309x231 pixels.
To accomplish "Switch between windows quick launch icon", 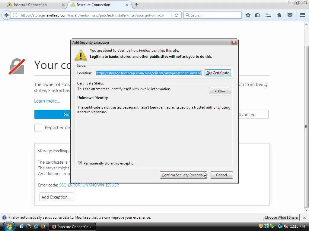I will (29, 226).
